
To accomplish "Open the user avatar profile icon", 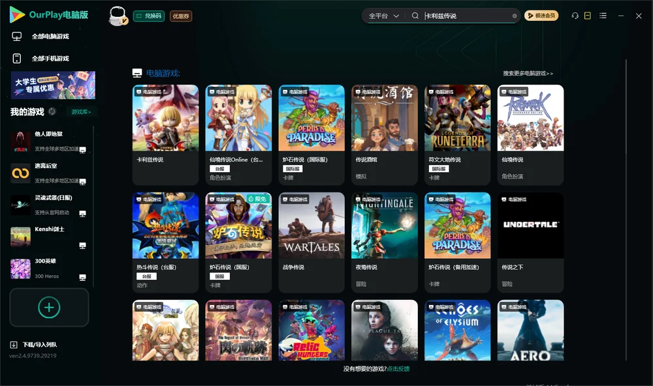I will (x=118, y=16).
